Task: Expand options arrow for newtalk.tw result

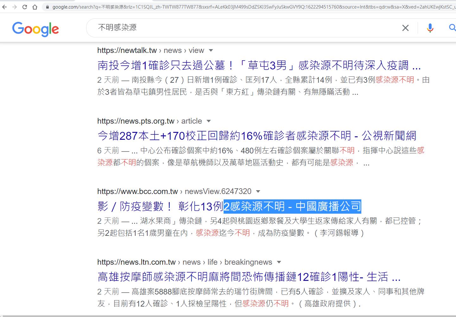Action: click(x=211, y=50)
